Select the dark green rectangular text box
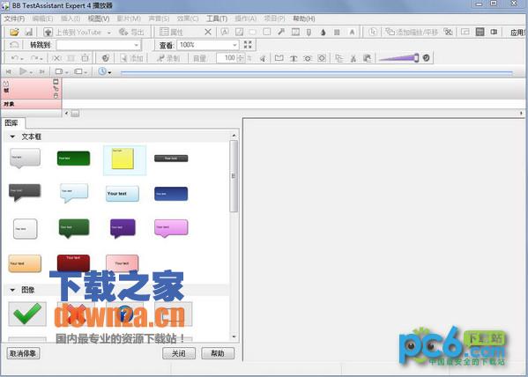The image size is (528, 377). click(73, 159)
